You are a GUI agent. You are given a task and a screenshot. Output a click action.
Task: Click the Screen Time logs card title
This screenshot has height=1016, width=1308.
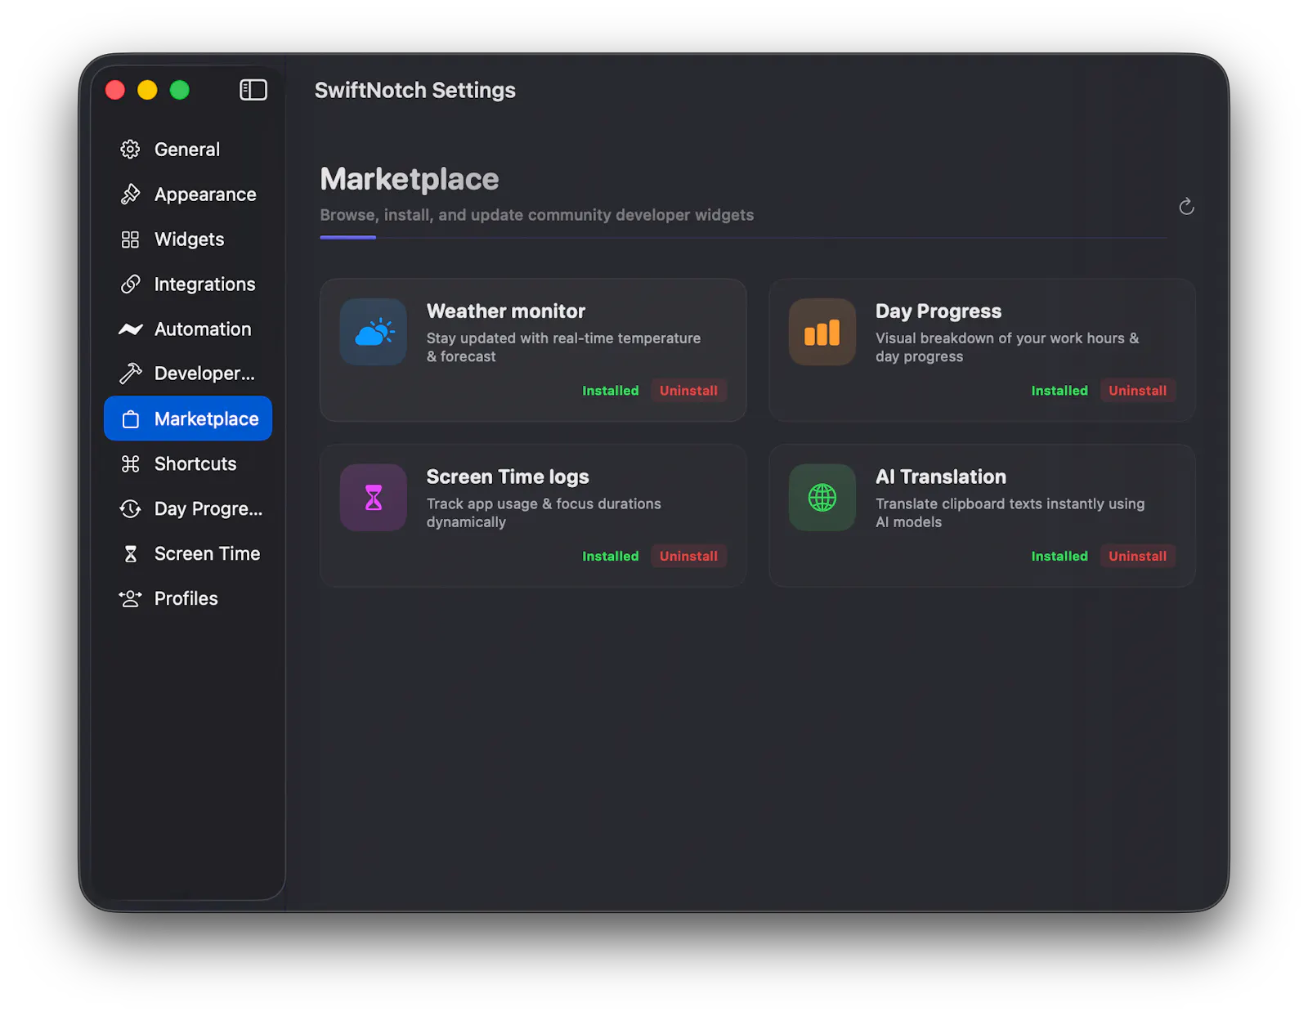tap(508, 477)
